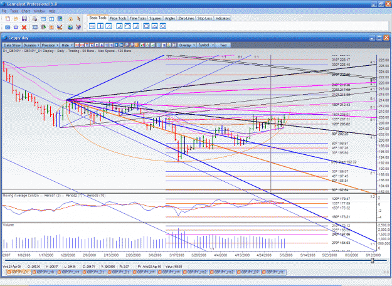
Task: Click the 4/24/2008 date on time axis
Action: pyautogui.click(x=264, y=255)
